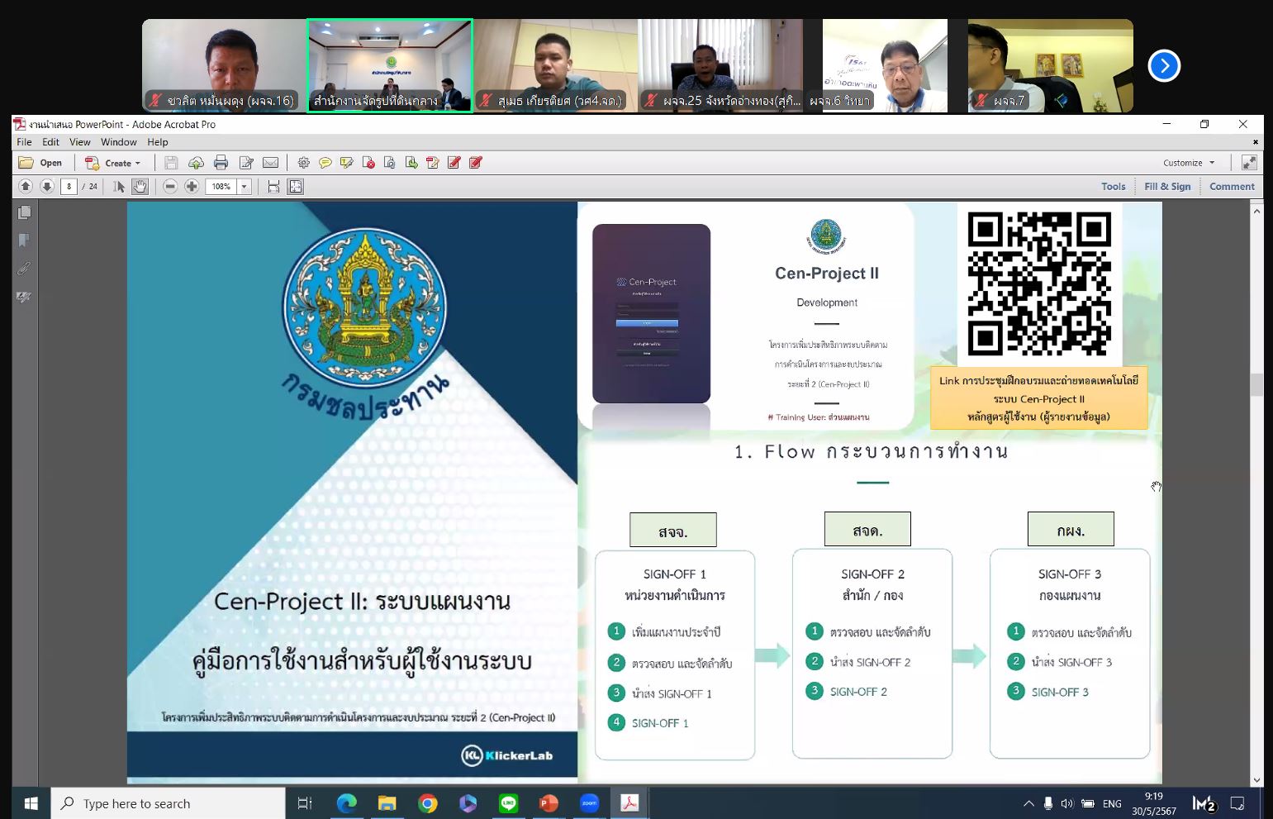Open the Windows Start menu
The height and width of the screenshot is (819, 1273).
(x=31, y=803)
